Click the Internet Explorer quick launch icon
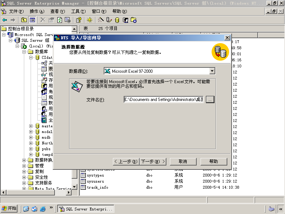Image resolution: width=285 pixels, height=214 pixels. [43, 209]
